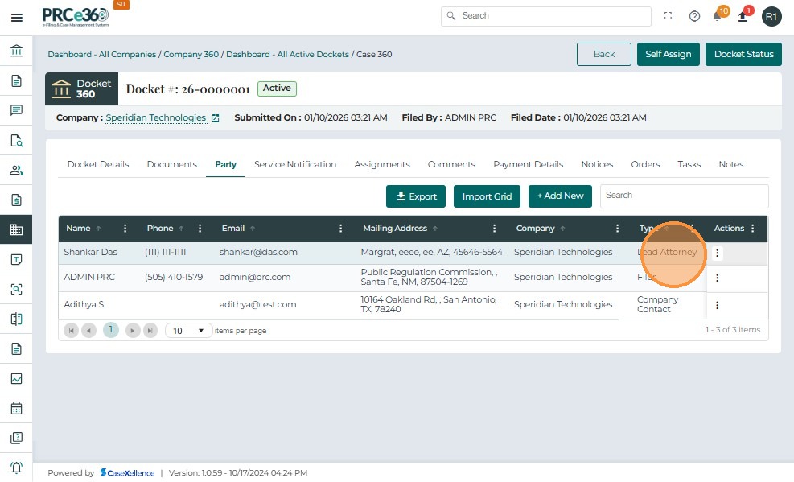The height and width of the screenshot is (482, 794).
Task: Open sidebar people users icon
Action: point(16,170)
